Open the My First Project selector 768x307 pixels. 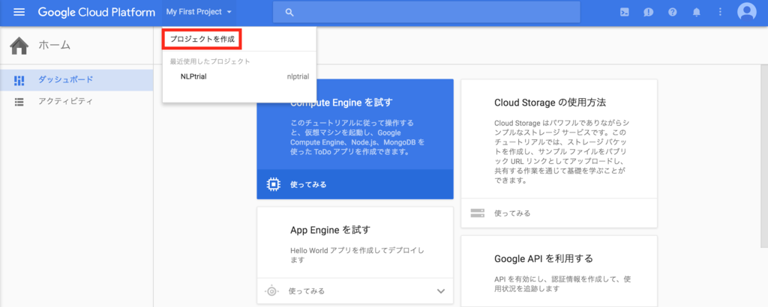(199, 12)
